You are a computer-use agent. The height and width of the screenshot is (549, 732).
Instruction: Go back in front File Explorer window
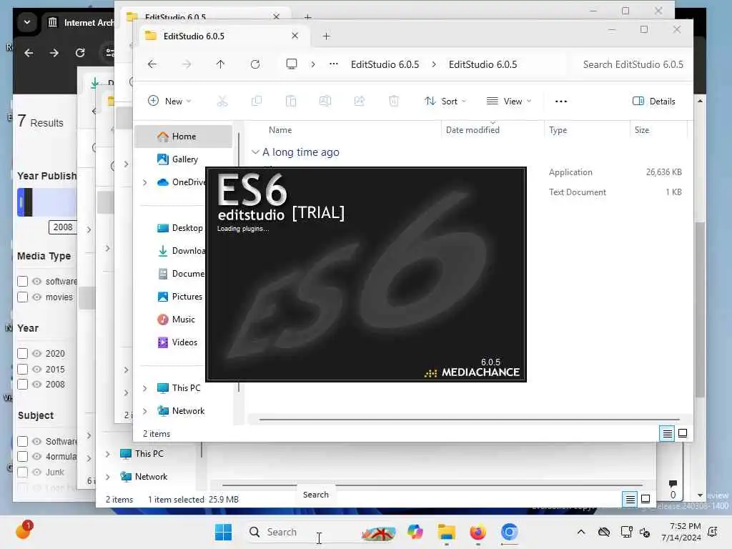(152, 64)
